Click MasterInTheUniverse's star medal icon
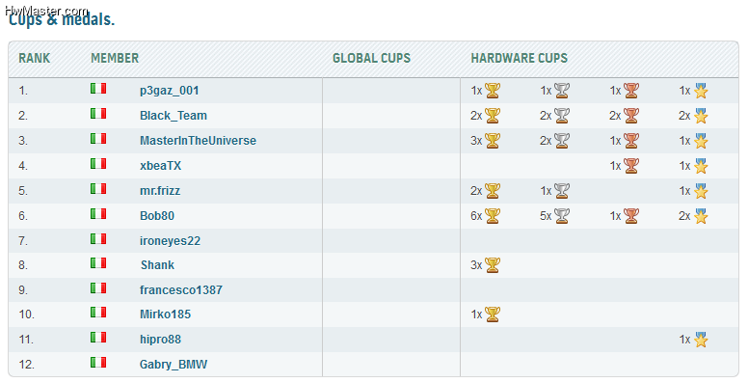Screen dimensions: 748x383 click(701, 141)
